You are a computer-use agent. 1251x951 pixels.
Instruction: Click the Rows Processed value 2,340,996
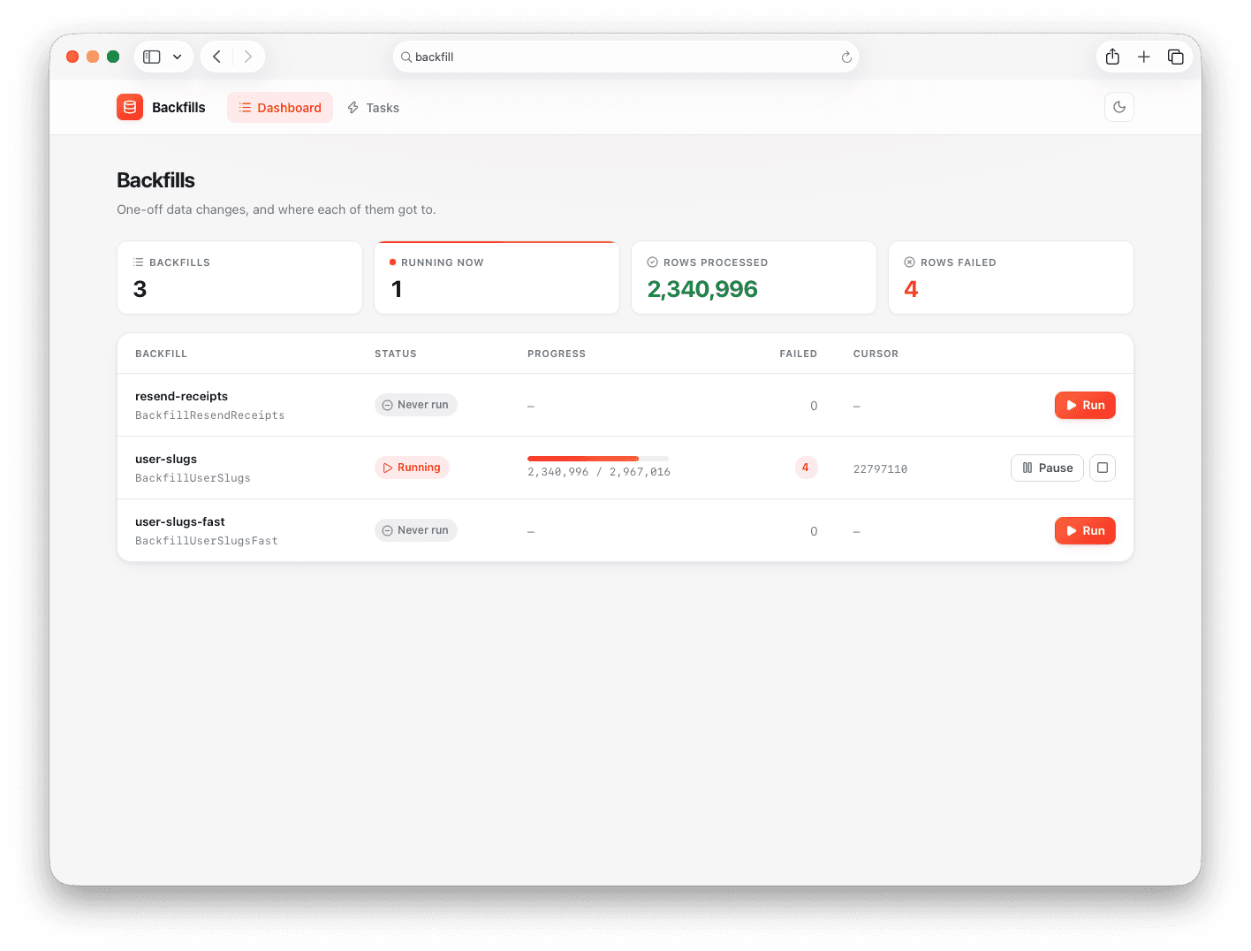(x=702, y=289)
